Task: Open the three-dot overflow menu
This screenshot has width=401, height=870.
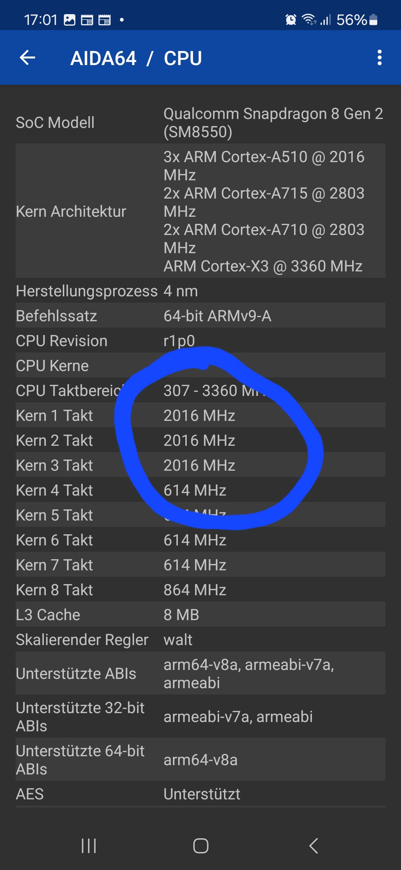Action: pos(379,58)
